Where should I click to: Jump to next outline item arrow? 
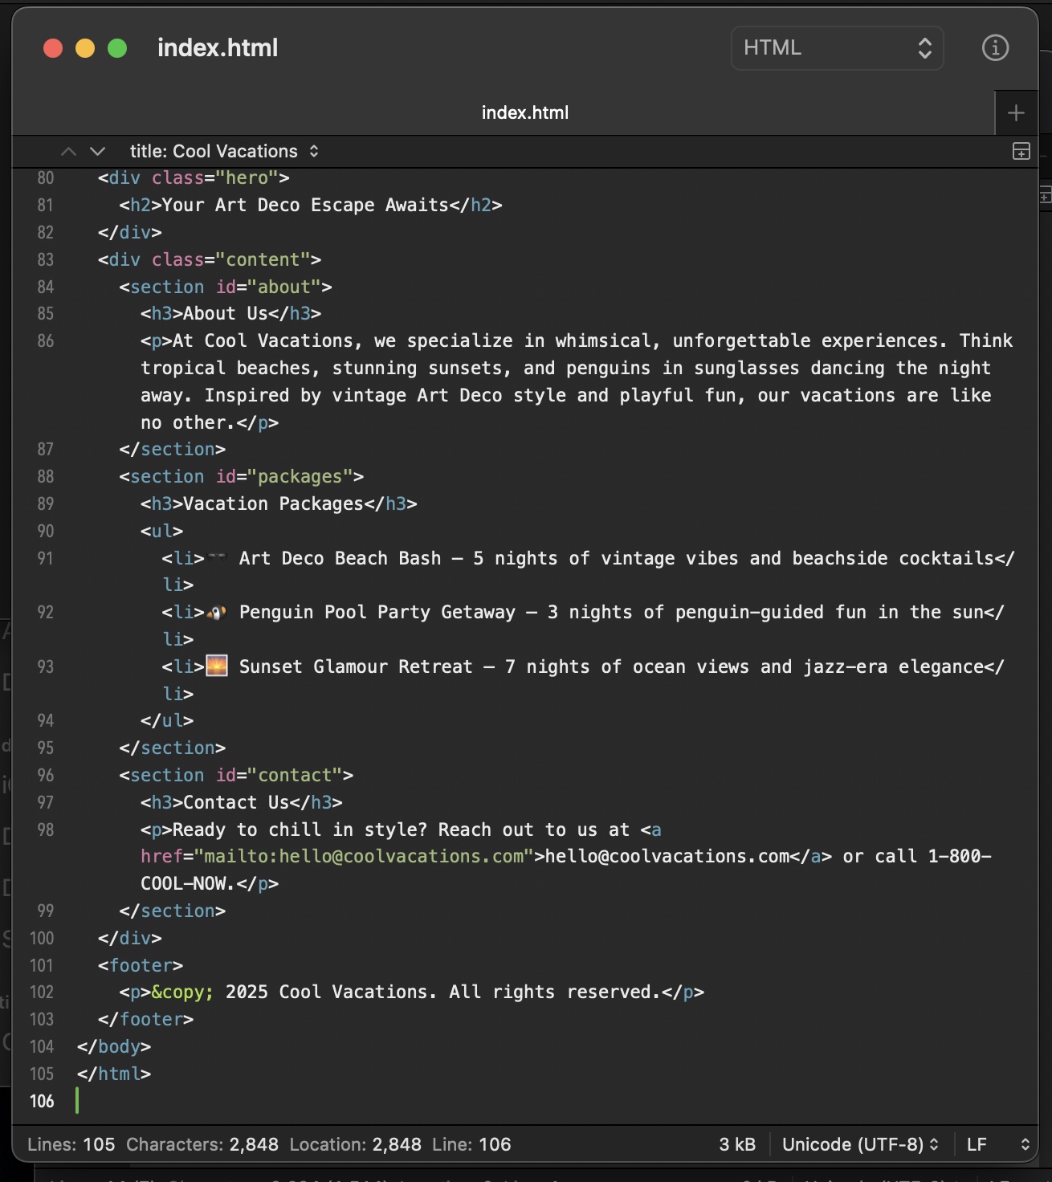(x=98, y=151)
